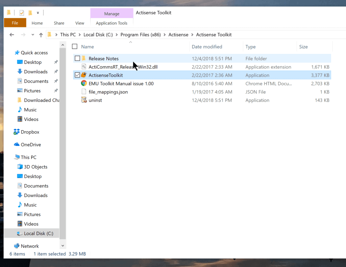346x267 pixels.
Task: Switch to the View ribbon tab
Action: click(80, 23)
